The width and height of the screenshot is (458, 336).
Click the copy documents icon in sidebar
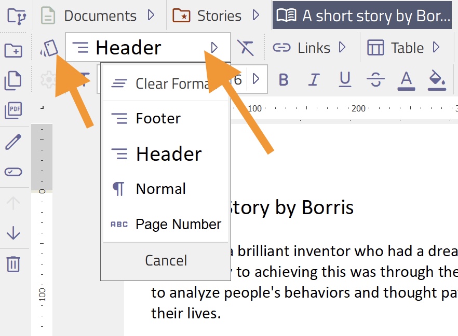coord(13,80)
